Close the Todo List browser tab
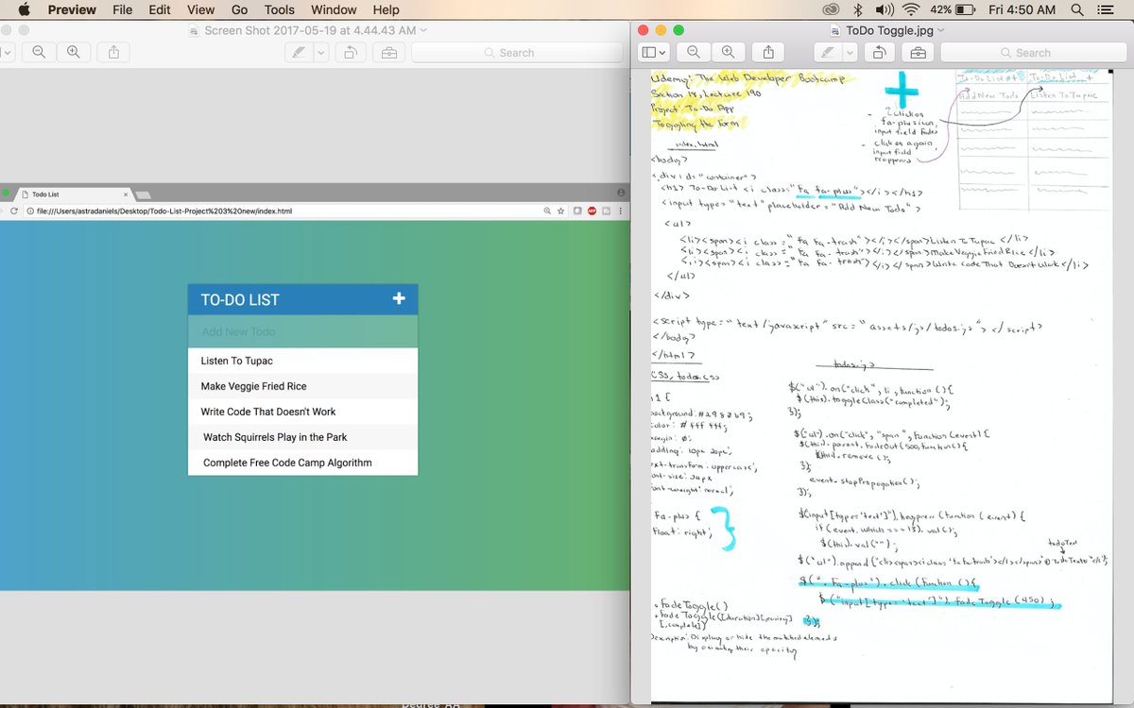Screen dimensions: 1134x708 click(126, 194)
